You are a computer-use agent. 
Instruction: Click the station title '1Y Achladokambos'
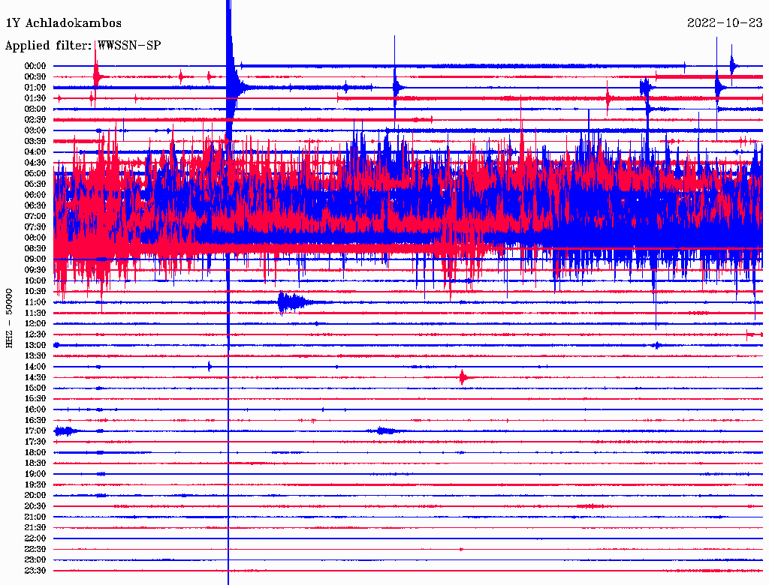[63, 23]
